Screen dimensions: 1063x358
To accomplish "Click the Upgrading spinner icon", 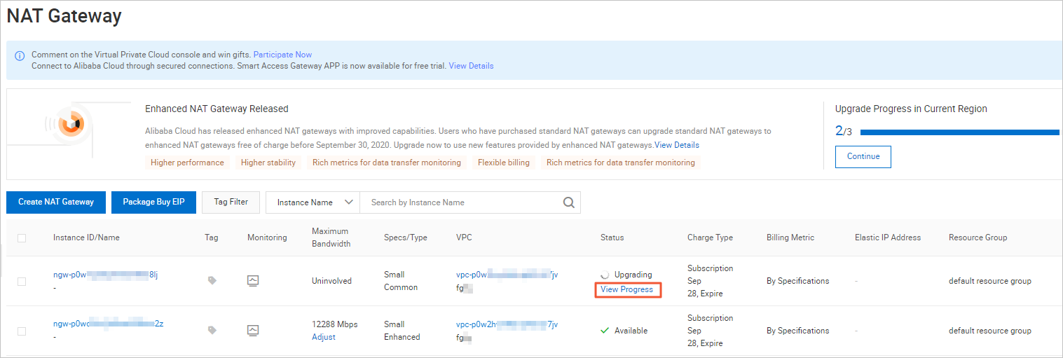I will click(605, 275).
